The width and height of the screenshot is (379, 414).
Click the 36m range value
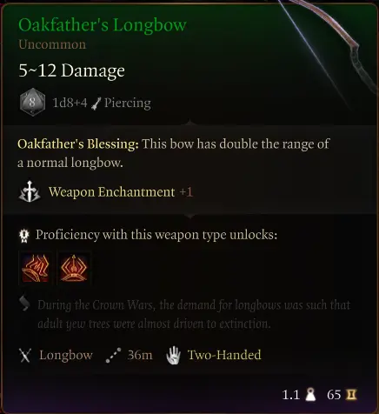coord(140,355)
